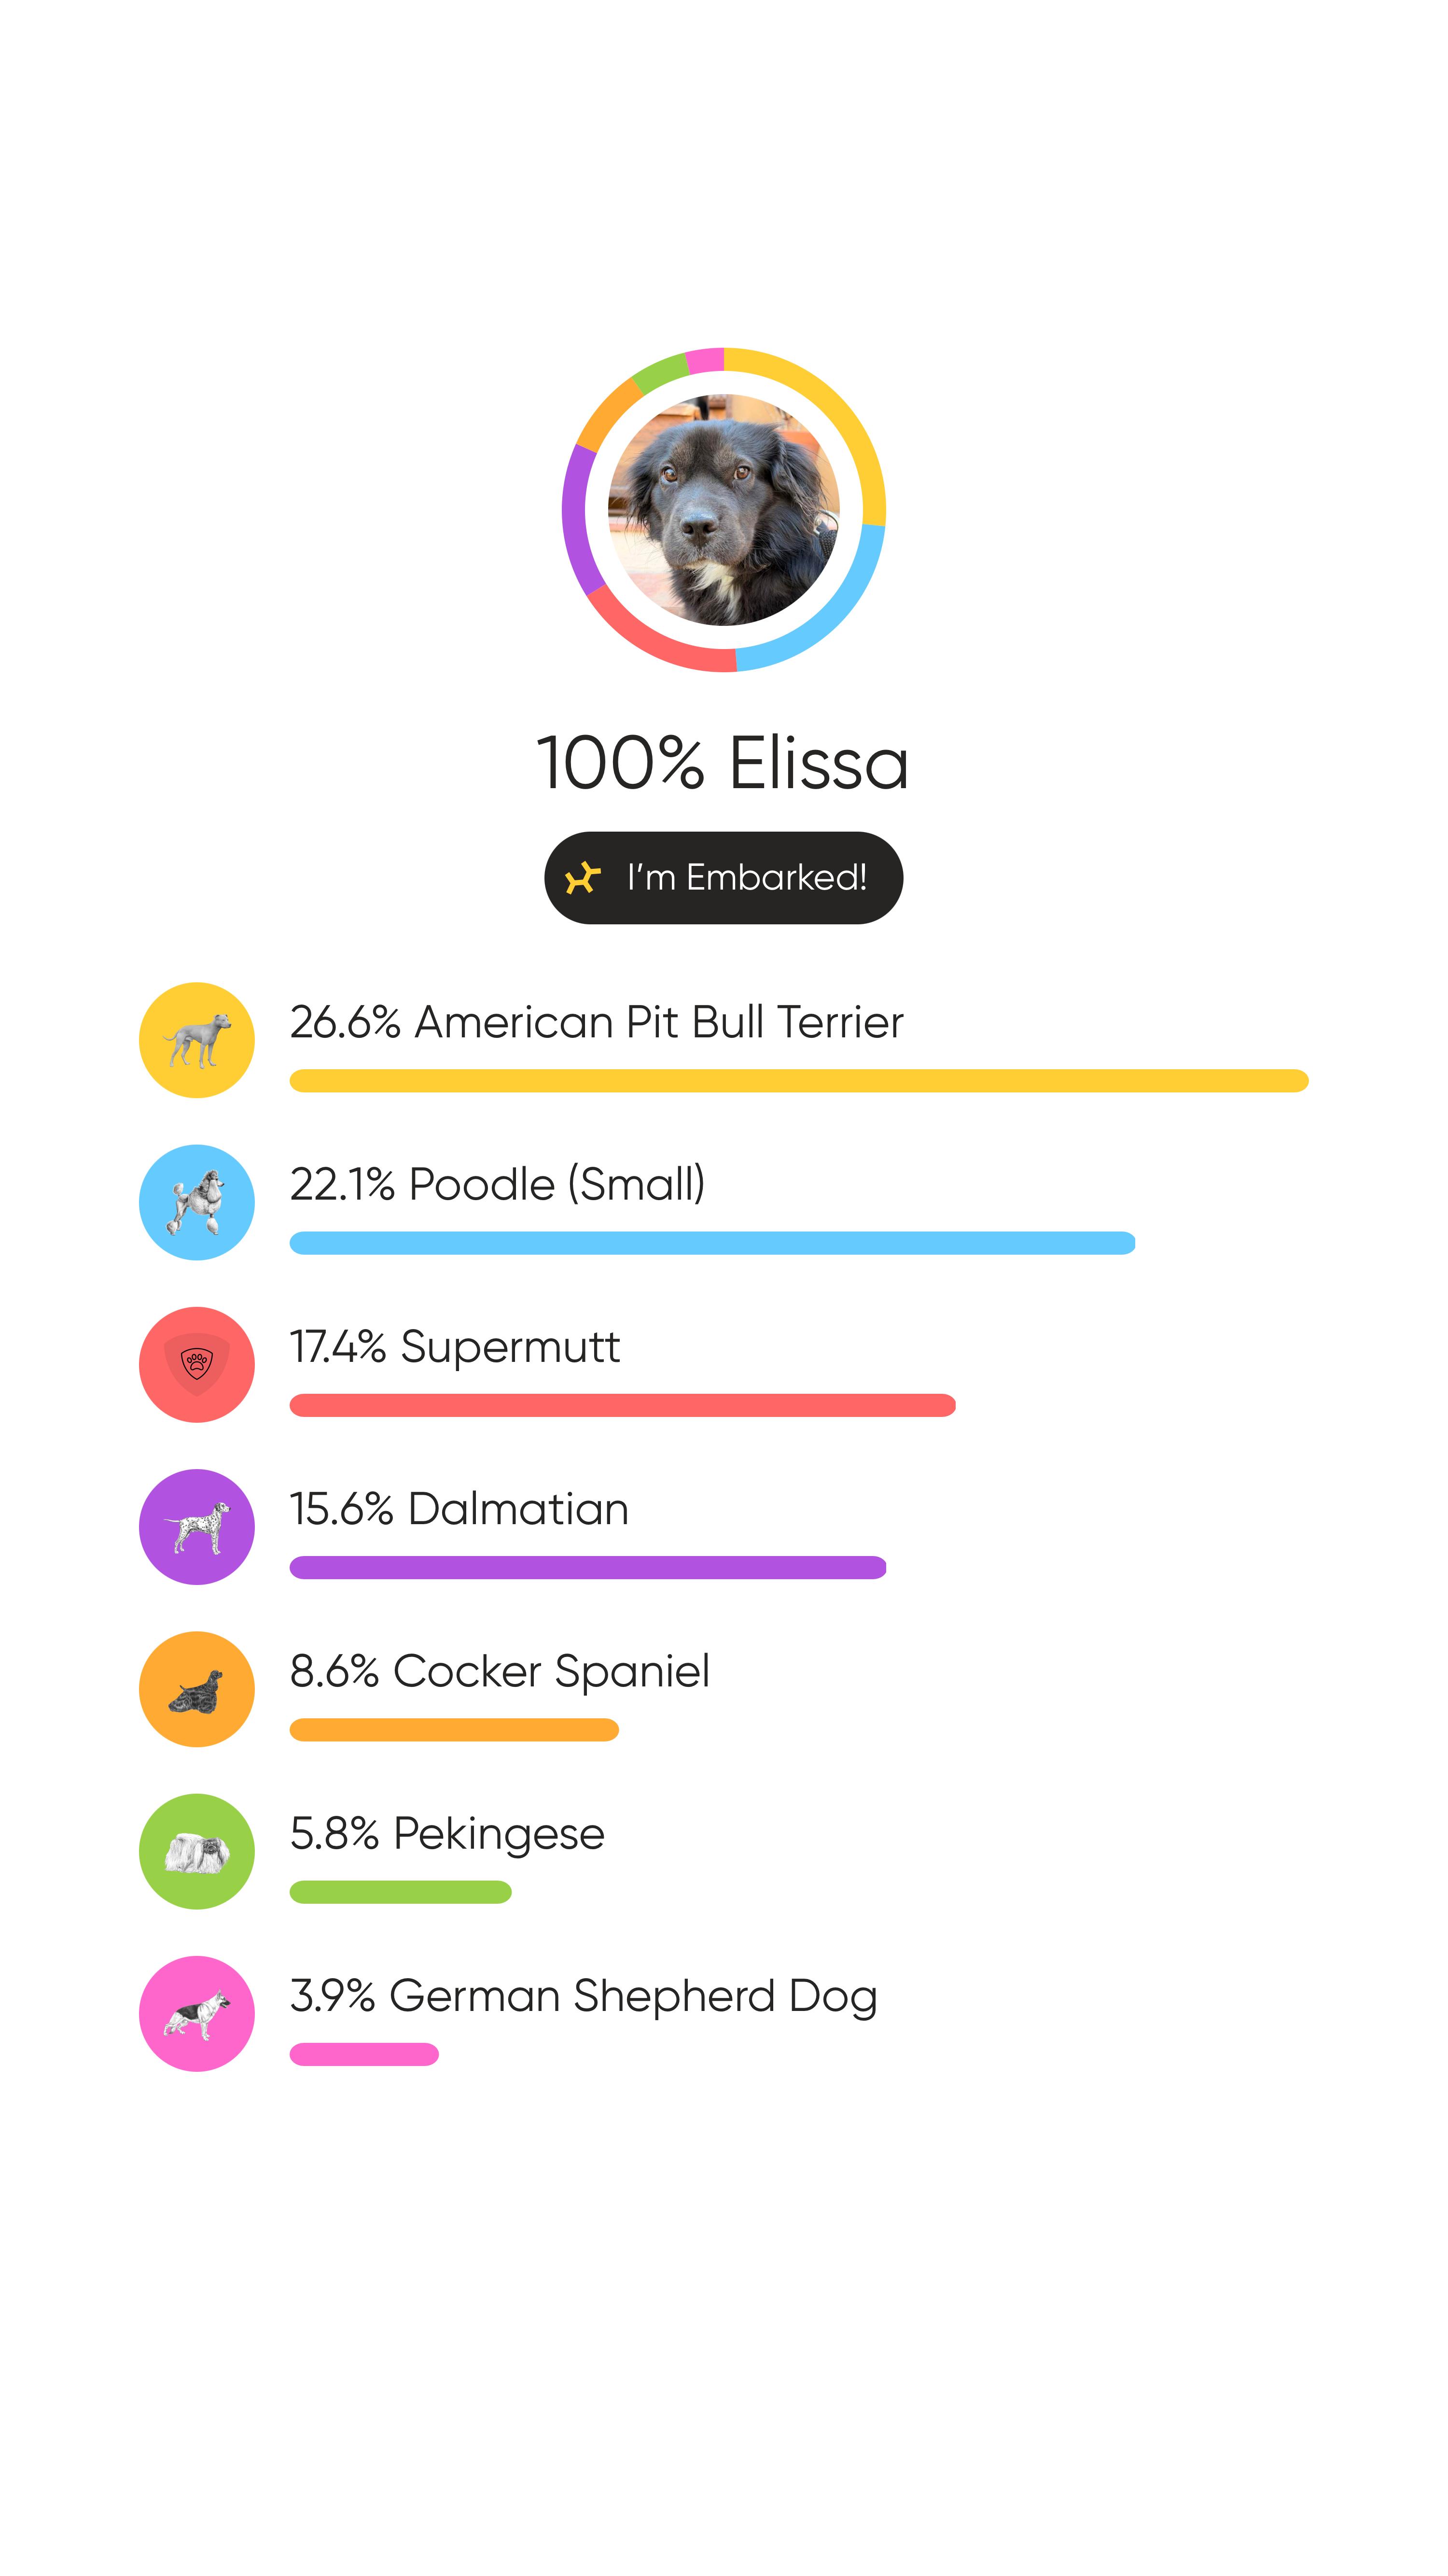Select the 17.4% Supermutt text

(x=455, y=1347)
